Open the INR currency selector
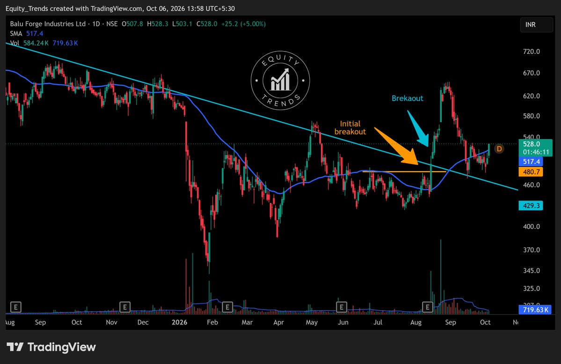Screen dimensions: 561x364 coord(536,25)
